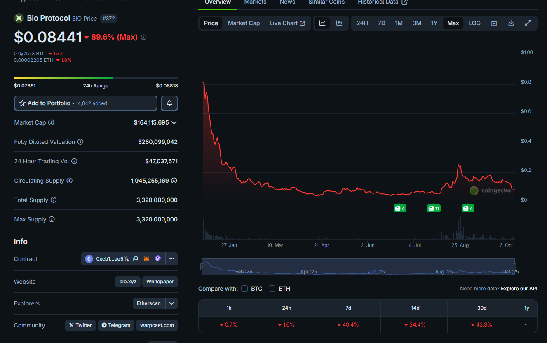Open Etherscan explorer link

149,303
